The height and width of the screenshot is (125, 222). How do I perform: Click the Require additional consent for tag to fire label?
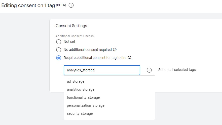point(95,58)
